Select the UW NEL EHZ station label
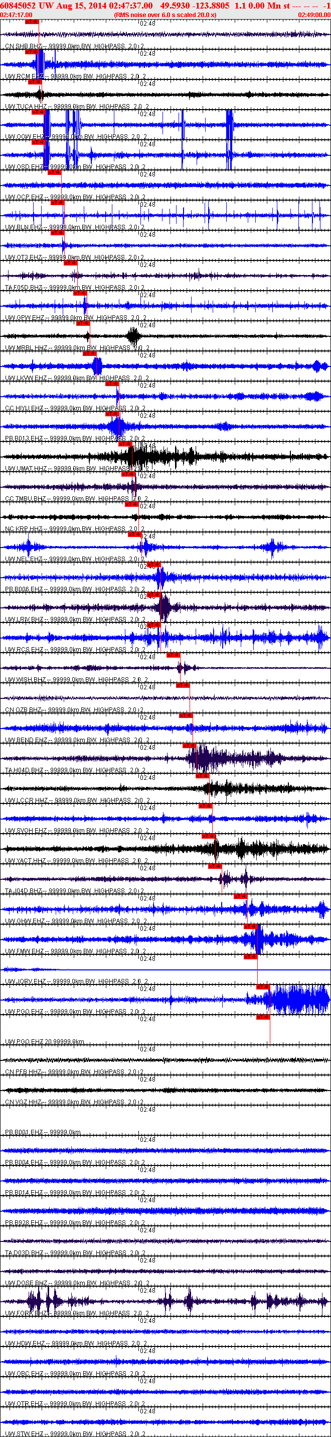The height and width of the screenshot is (1437, 331). [75, 559]
